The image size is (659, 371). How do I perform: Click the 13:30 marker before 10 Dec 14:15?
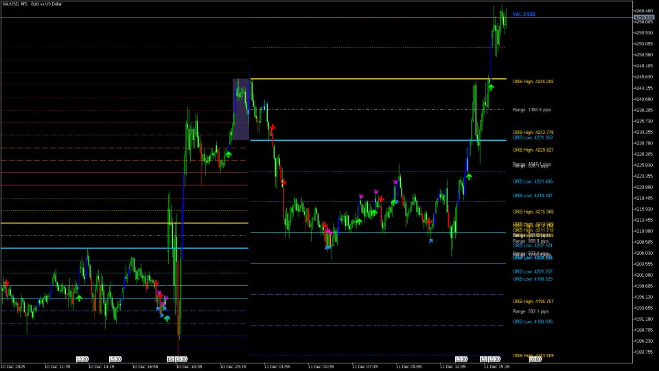click(82, 359)
